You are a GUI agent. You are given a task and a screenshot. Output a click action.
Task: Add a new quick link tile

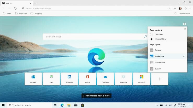[160, 79]
